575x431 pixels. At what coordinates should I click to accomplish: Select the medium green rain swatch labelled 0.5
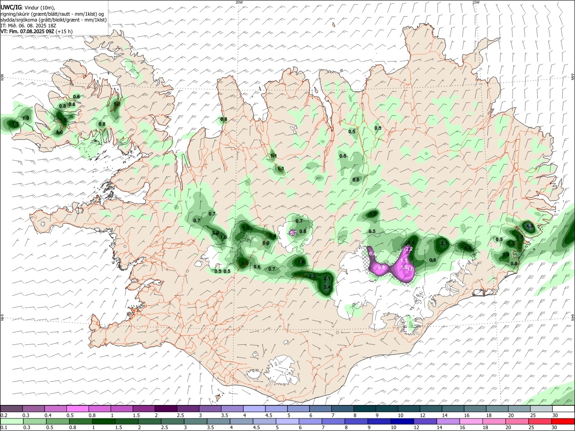pyautogui.click(x=57, y=422)
